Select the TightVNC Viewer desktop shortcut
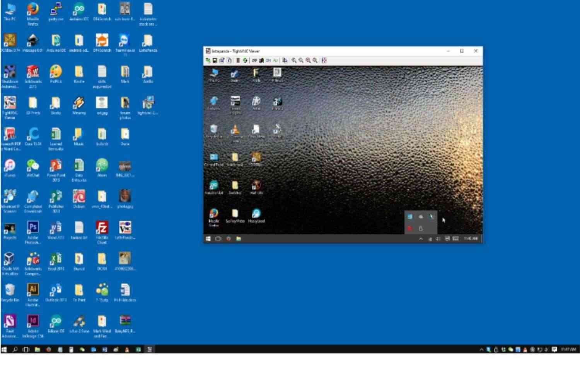The image size is (580, 365). 10,108
